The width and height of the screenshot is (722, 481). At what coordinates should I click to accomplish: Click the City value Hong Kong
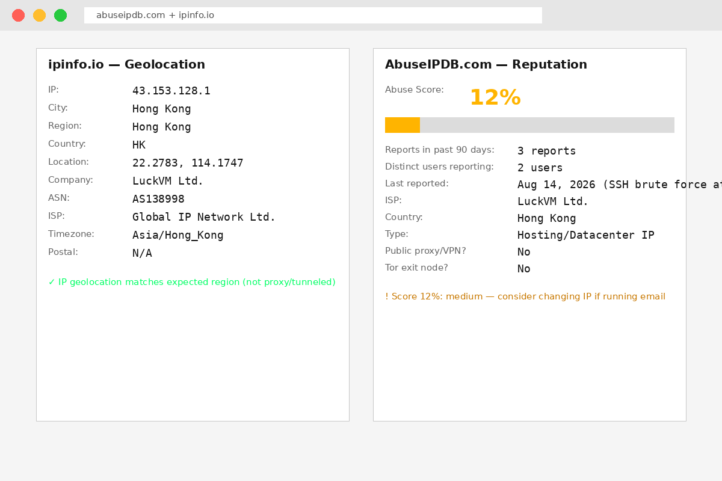tap(161, 109)
